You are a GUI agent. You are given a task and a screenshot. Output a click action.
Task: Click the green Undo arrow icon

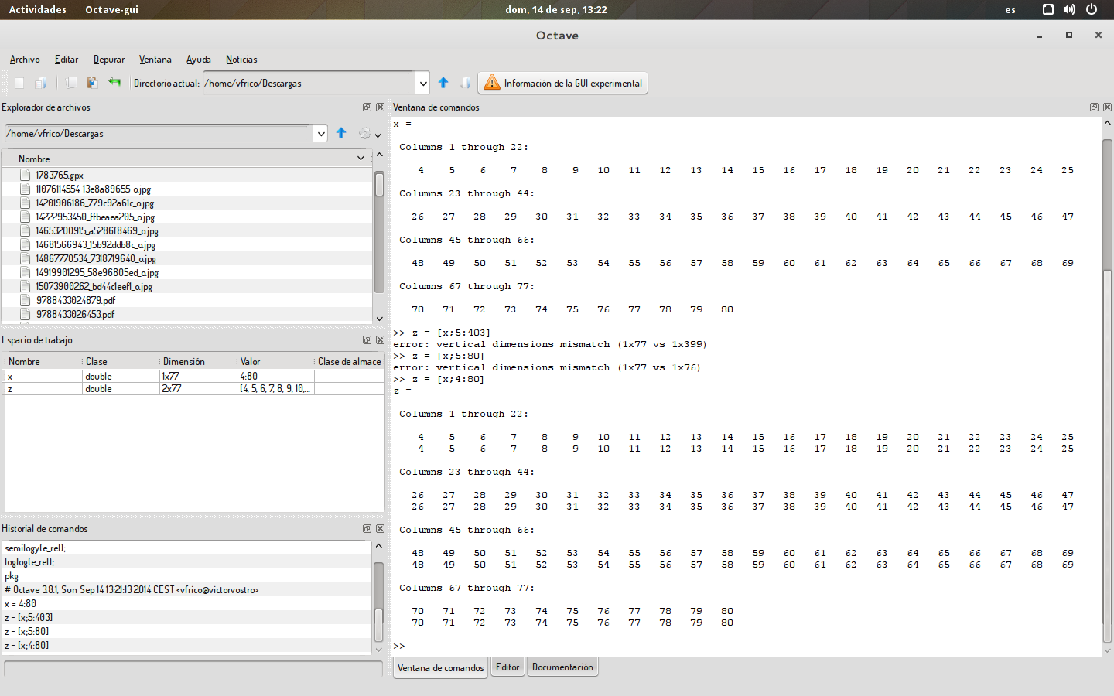pyautogui.click(x=114, y=82)
